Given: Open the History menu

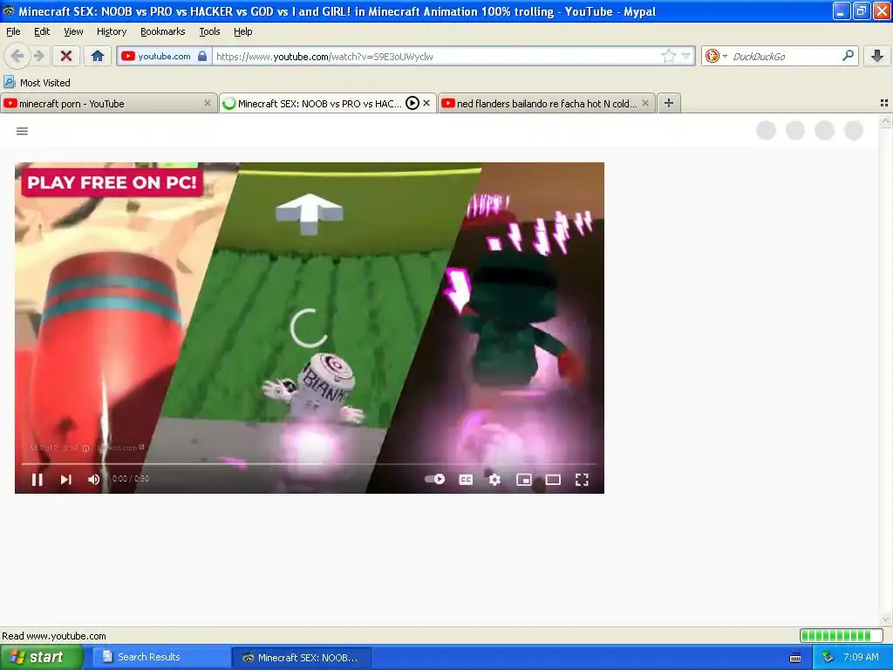Looking at the screenshot, I should (111, 31).
